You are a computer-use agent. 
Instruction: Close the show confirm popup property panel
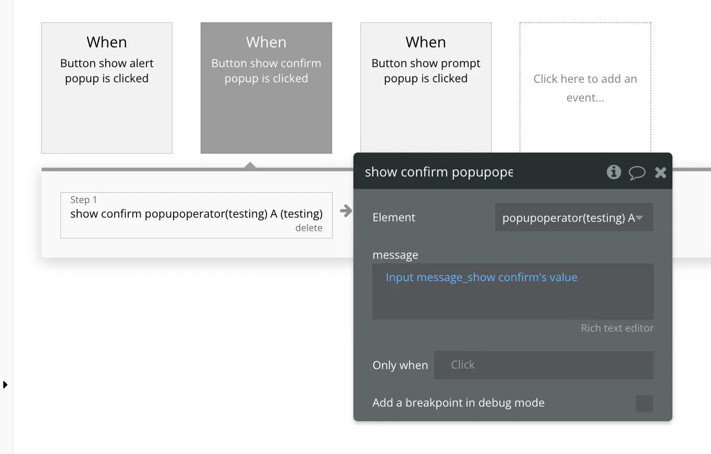pyautogui.click(x=660, y=172)
